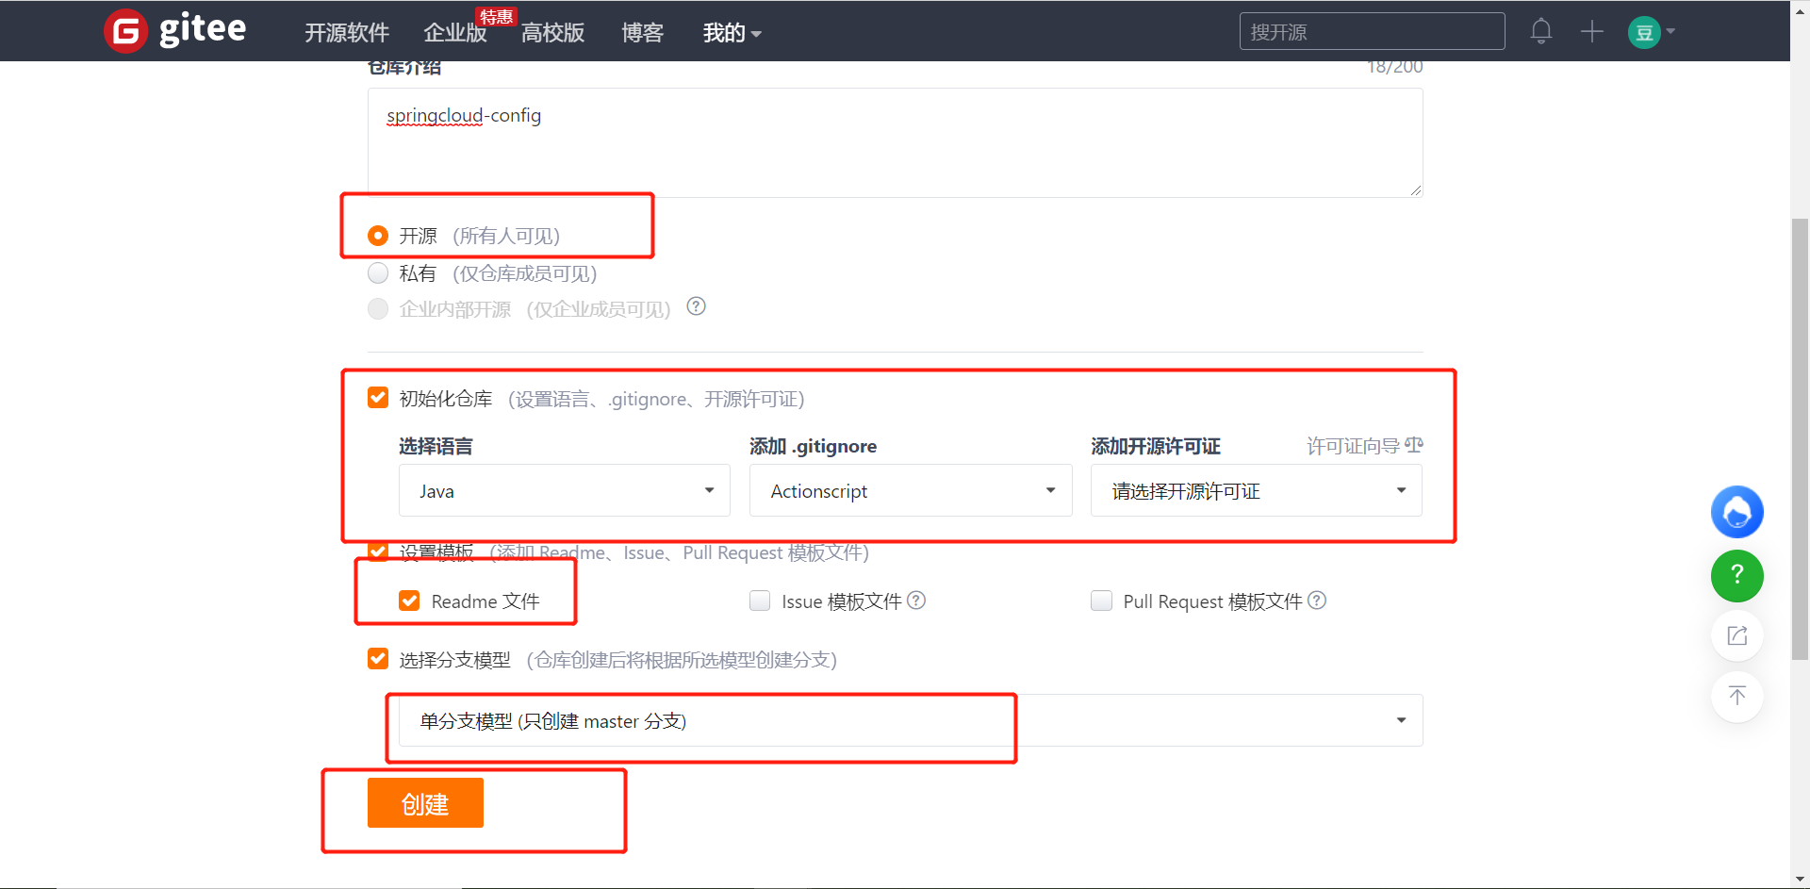This screenshot has height=889, width=1810.
Task: Open the 开源软件 nav item
Action: pyautogui.click(x=346, y=33)
